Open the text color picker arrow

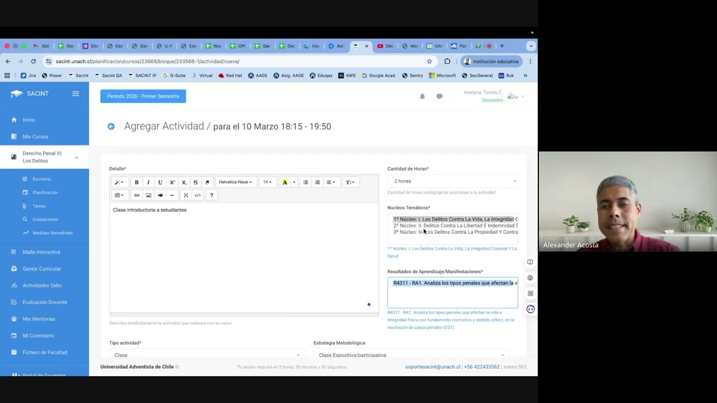click(294, 182)
